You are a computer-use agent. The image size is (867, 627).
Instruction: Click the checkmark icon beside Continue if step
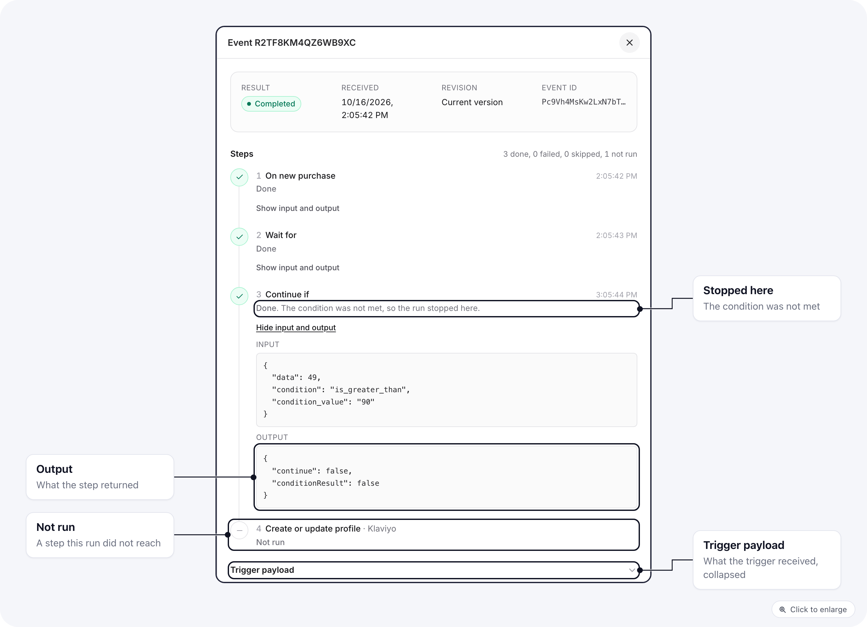(239, 296)
